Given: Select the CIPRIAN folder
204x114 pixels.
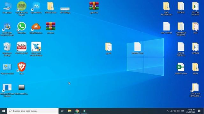Looking at the screenshot, I should (x=195, y=47).
